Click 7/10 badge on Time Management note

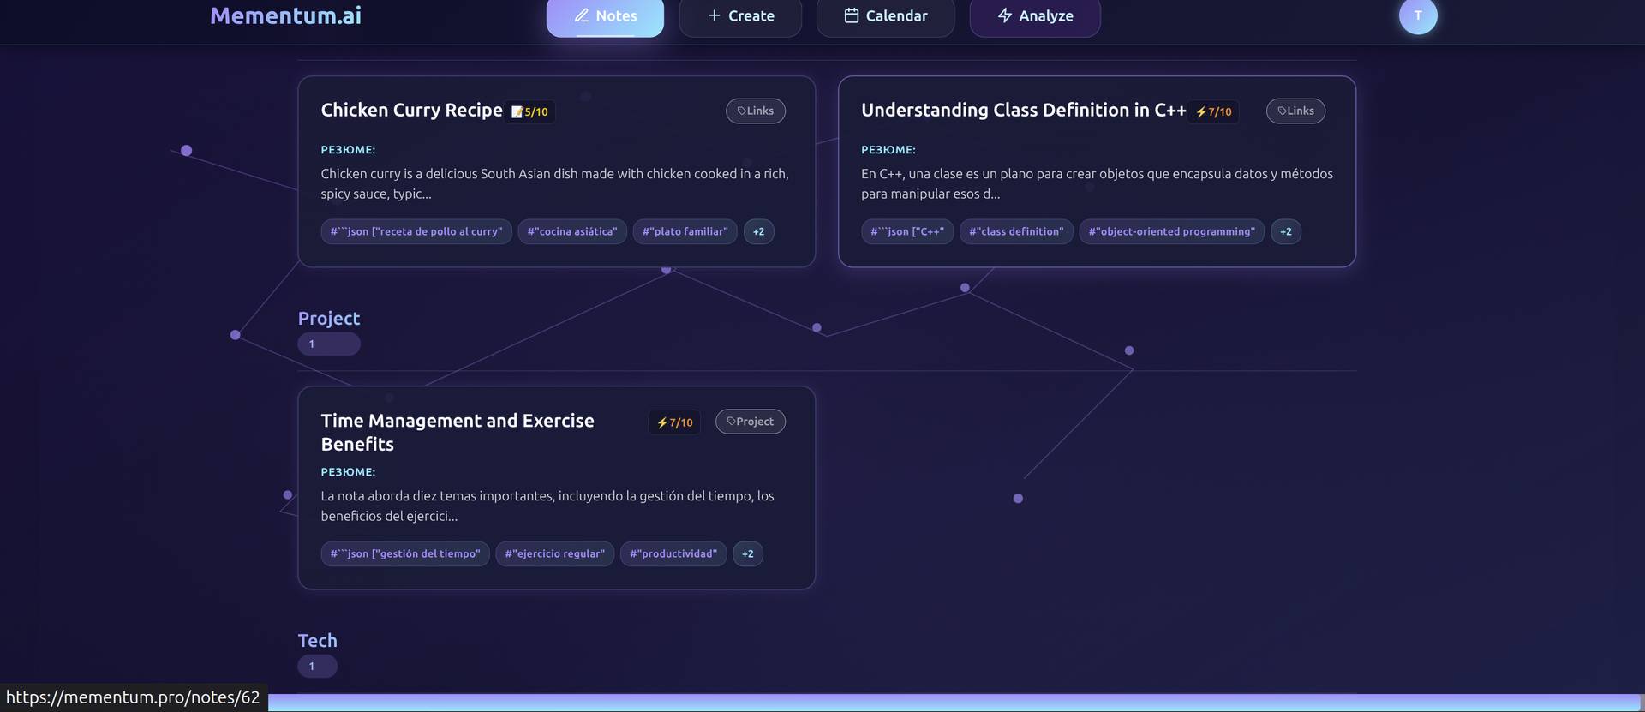pyautogui.click(x=674, y=422)
